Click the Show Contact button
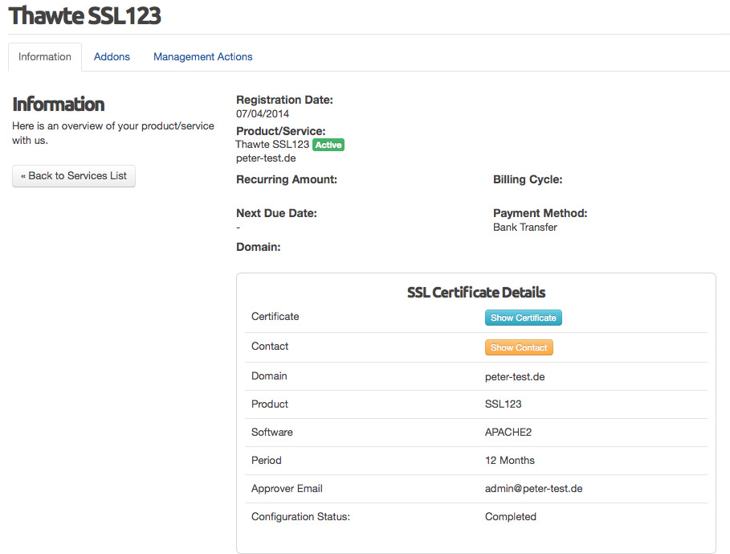Image resolution: width=730 pixels, height=554 pixels. click(x=519, y=347)
